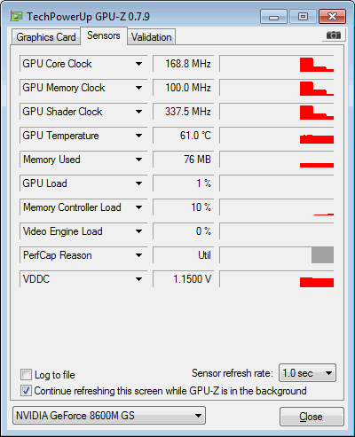Click the GPU Core Clock history graph
Image resolution: width=355 pixels, height=437 pixels.
coord(277,64)
